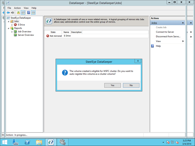Screen dimensions: 195x146
Task: Click the Up one level toolbar icon
Action: (18, 12)
